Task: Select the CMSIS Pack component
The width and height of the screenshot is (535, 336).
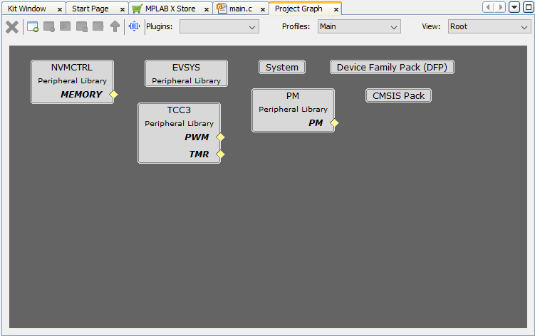Action: coord(398,96)
